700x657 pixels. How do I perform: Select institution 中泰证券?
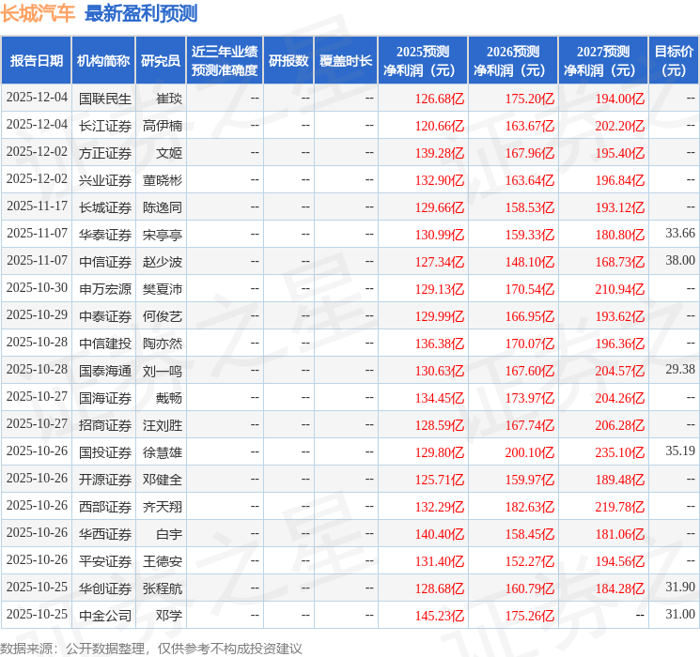pos(105,315)
